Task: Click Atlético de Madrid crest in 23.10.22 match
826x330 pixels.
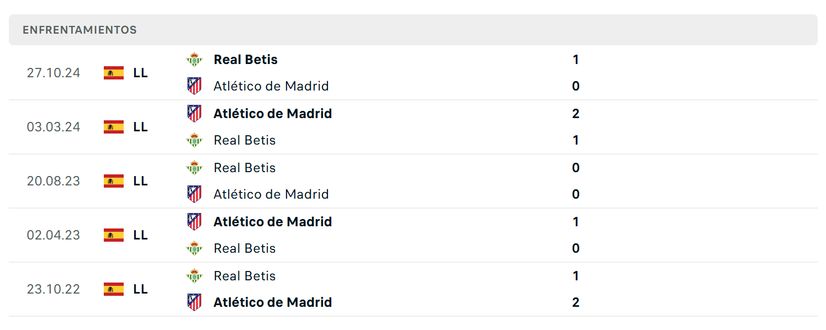Action: point(194,302)
